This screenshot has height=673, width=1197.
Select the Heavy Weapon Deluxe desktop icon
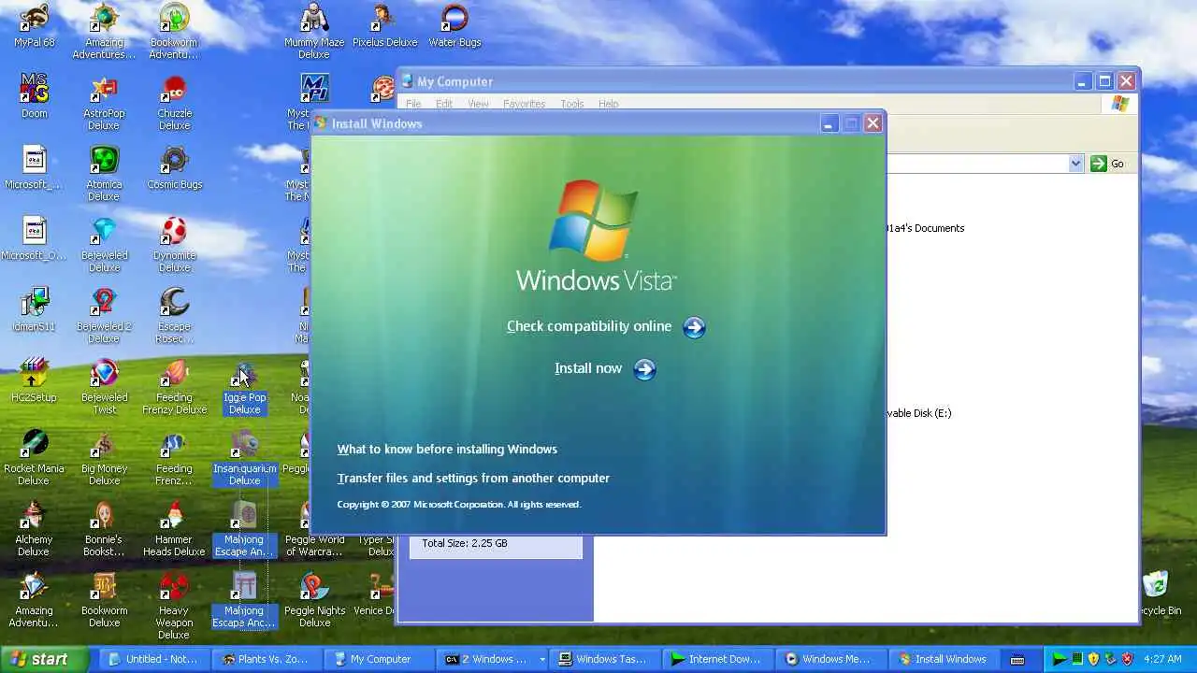(174, 606)
